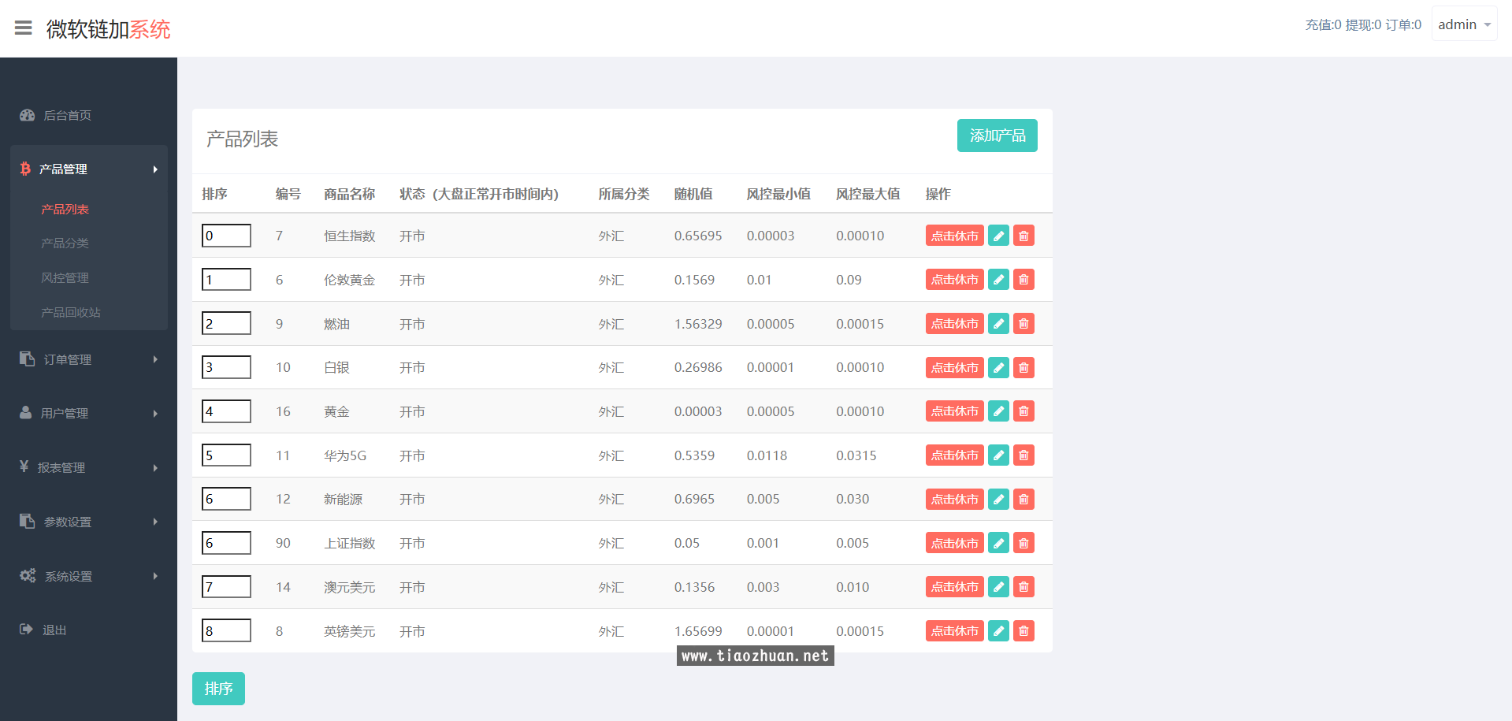Viewport: 1512px width, 721px height.
Task: Click the bitcoin icon beside 产品管理
Action: [25, 169]
